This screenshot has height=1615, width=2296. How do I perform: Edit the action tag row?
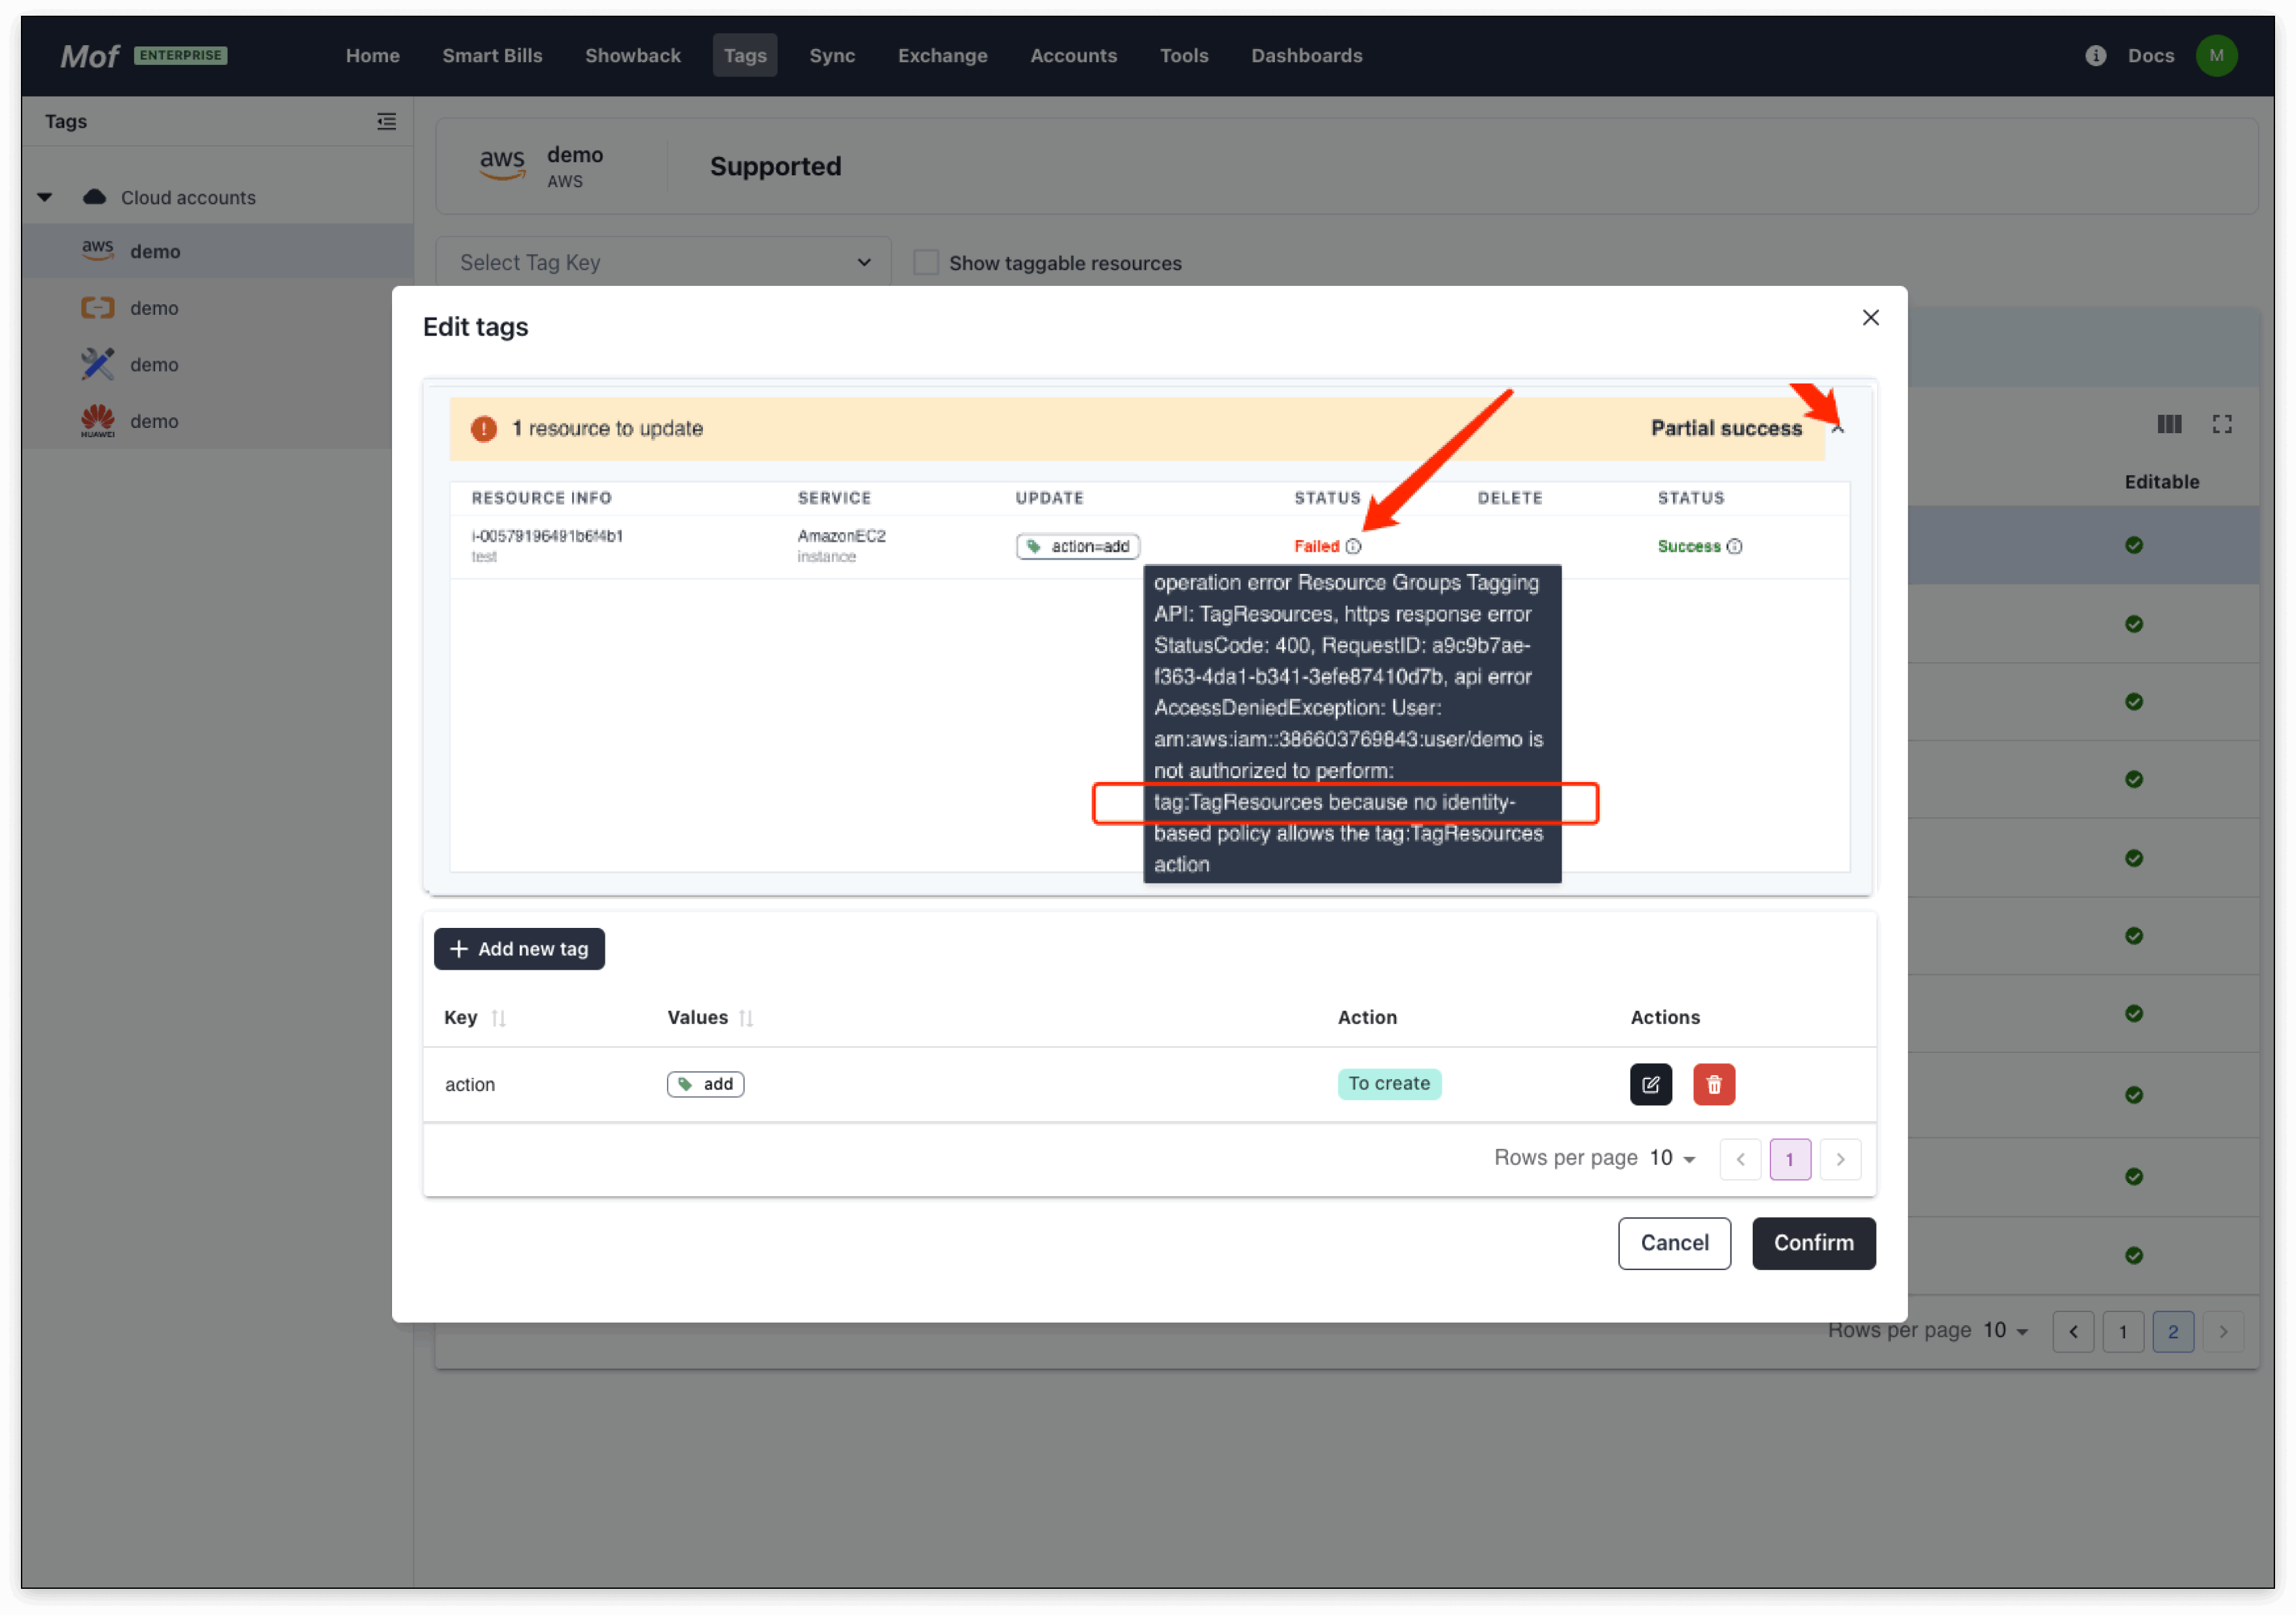click(x=1650, y=1084)
